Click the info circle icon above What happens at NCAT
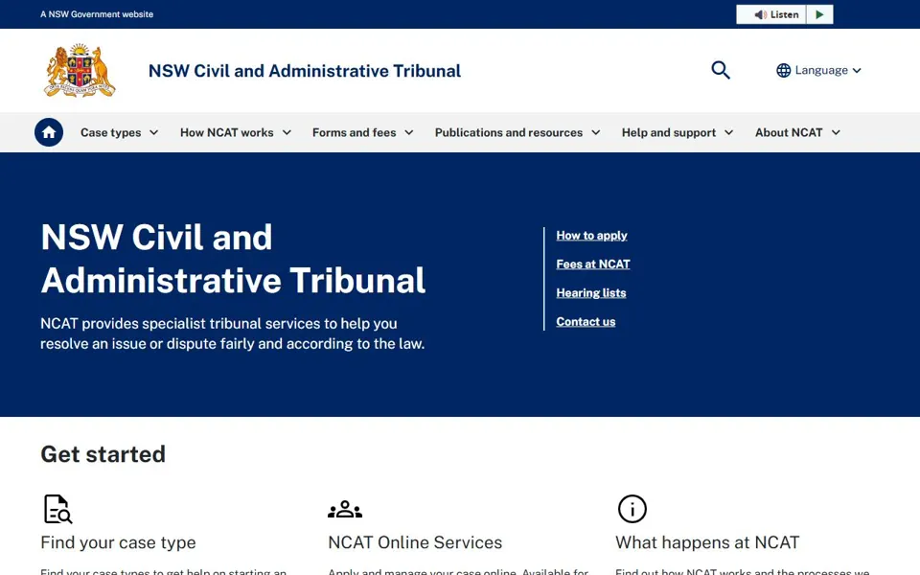This screenshot has width=920, height=575. [632, 509]
